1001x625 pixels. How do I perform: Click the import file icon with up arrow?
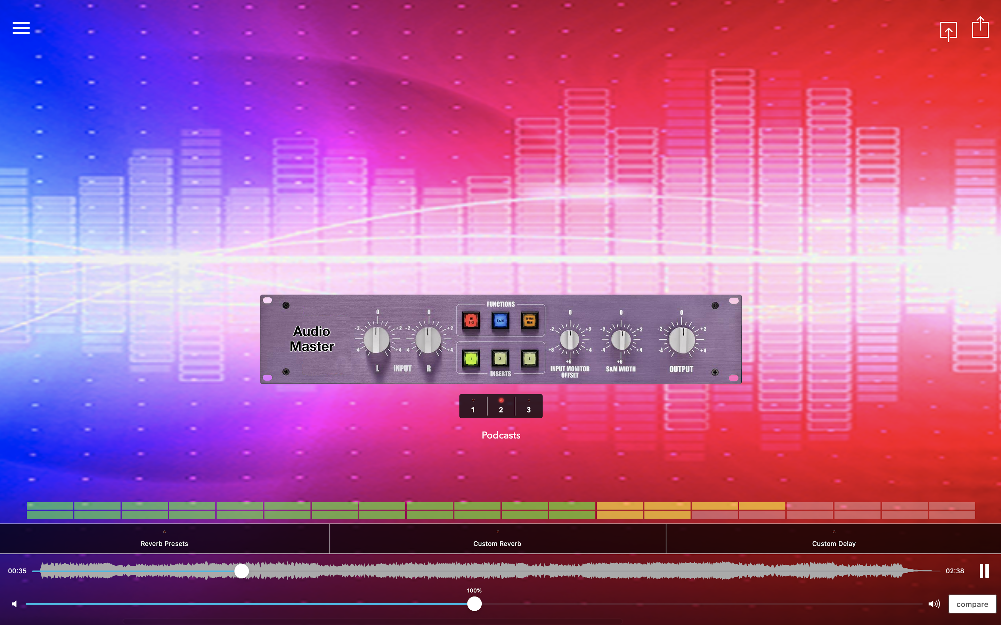coord(949,31)
